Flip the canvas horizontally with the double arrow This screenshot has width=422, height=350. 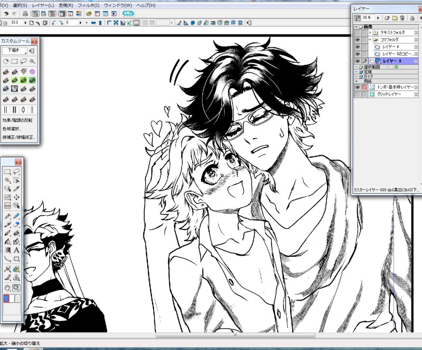tap(93, 23)
